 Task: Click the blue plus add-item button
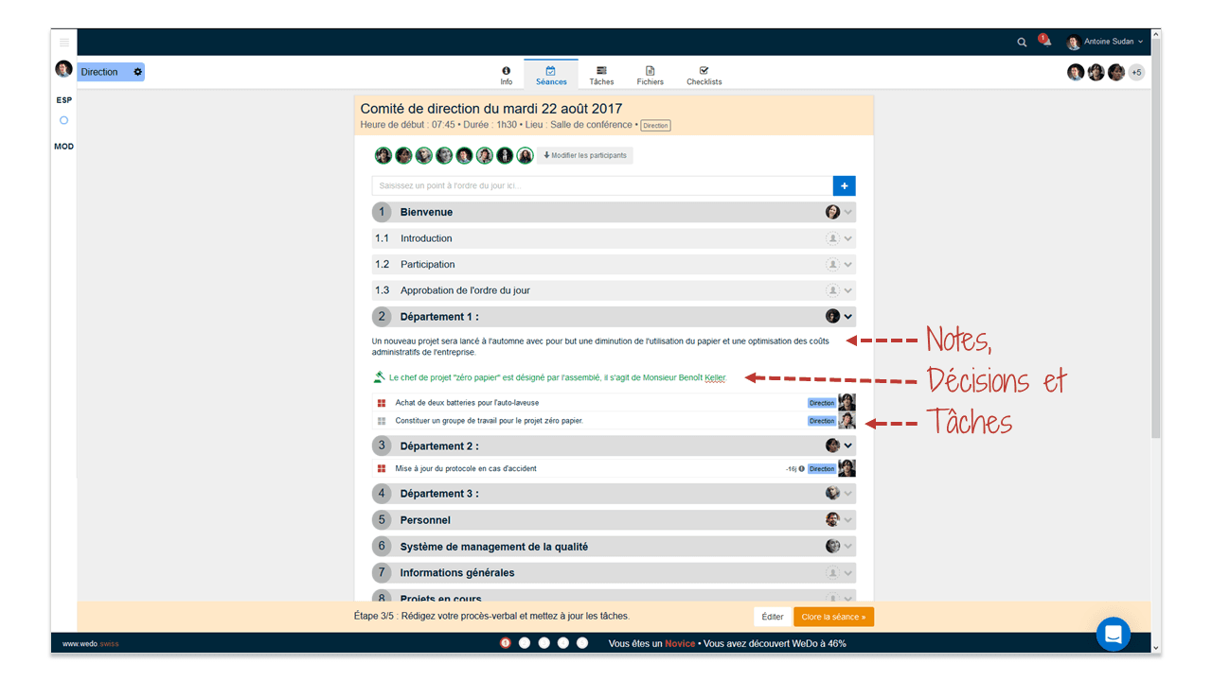click(844, 186)
